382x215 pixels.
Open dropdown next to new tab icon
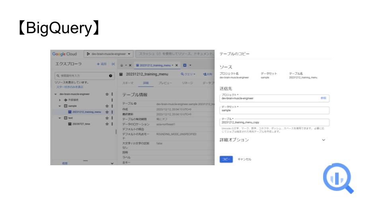click(190, 65)
